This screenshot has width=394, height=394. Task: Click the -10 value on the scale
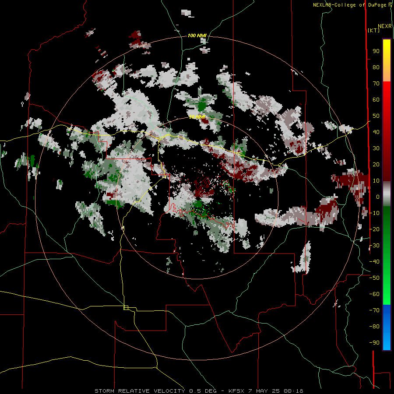click(x=374, y=213)
